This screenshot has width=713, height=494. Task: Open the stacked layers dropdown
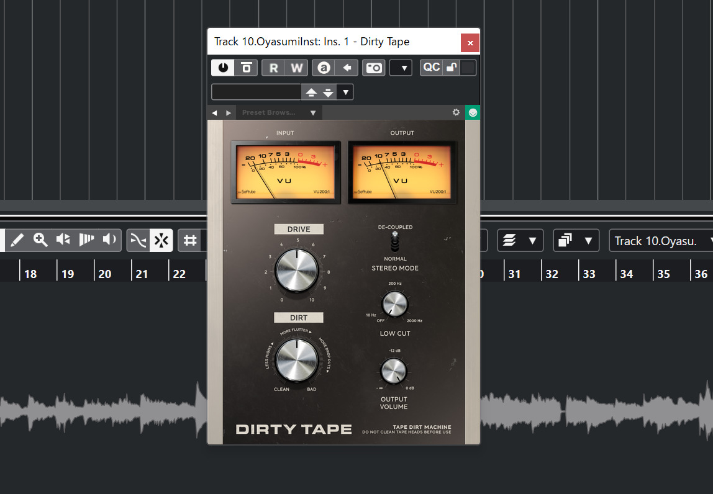pyautogui.click(x=520, y=240)
